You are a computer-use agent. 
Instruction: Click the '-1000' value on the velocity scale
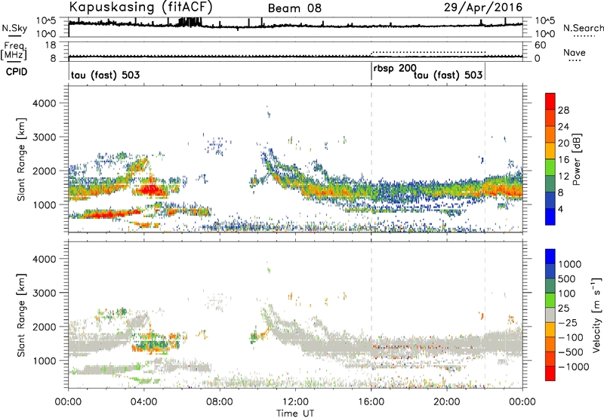(573, 367)
